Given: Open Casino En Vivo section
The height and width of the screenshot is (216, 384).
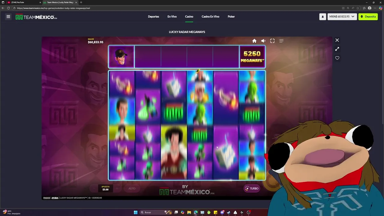Looking at the screenshot, I should click(x=210, y=16).
